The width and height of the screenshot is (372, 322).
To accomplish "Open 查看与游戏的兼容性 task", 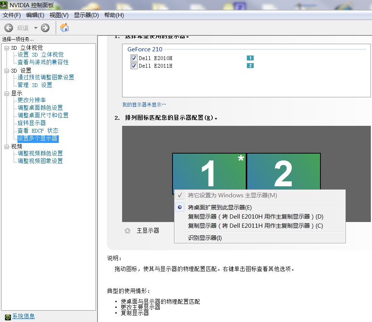I will pyautogui.click(x=43, y=62).
